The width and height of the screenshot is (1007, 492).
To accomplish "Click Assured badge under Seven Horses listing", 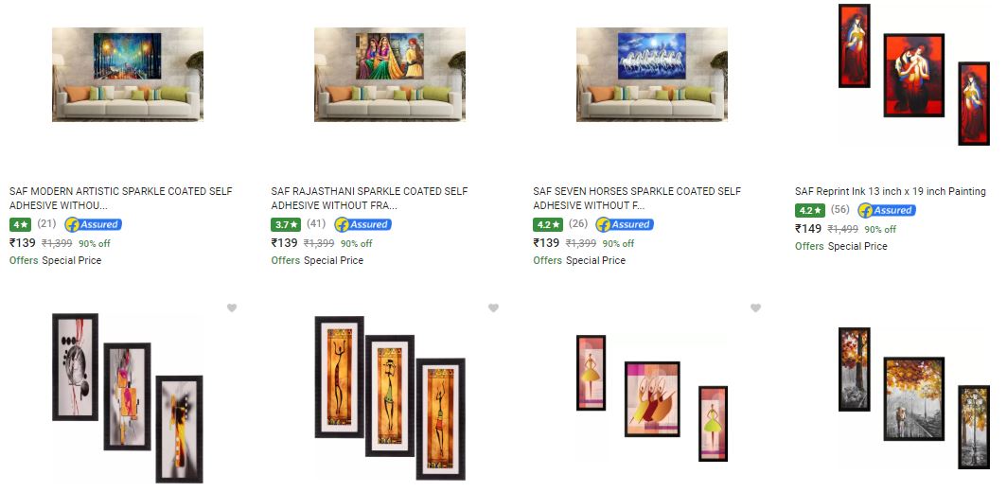I will tap(625, 225).
